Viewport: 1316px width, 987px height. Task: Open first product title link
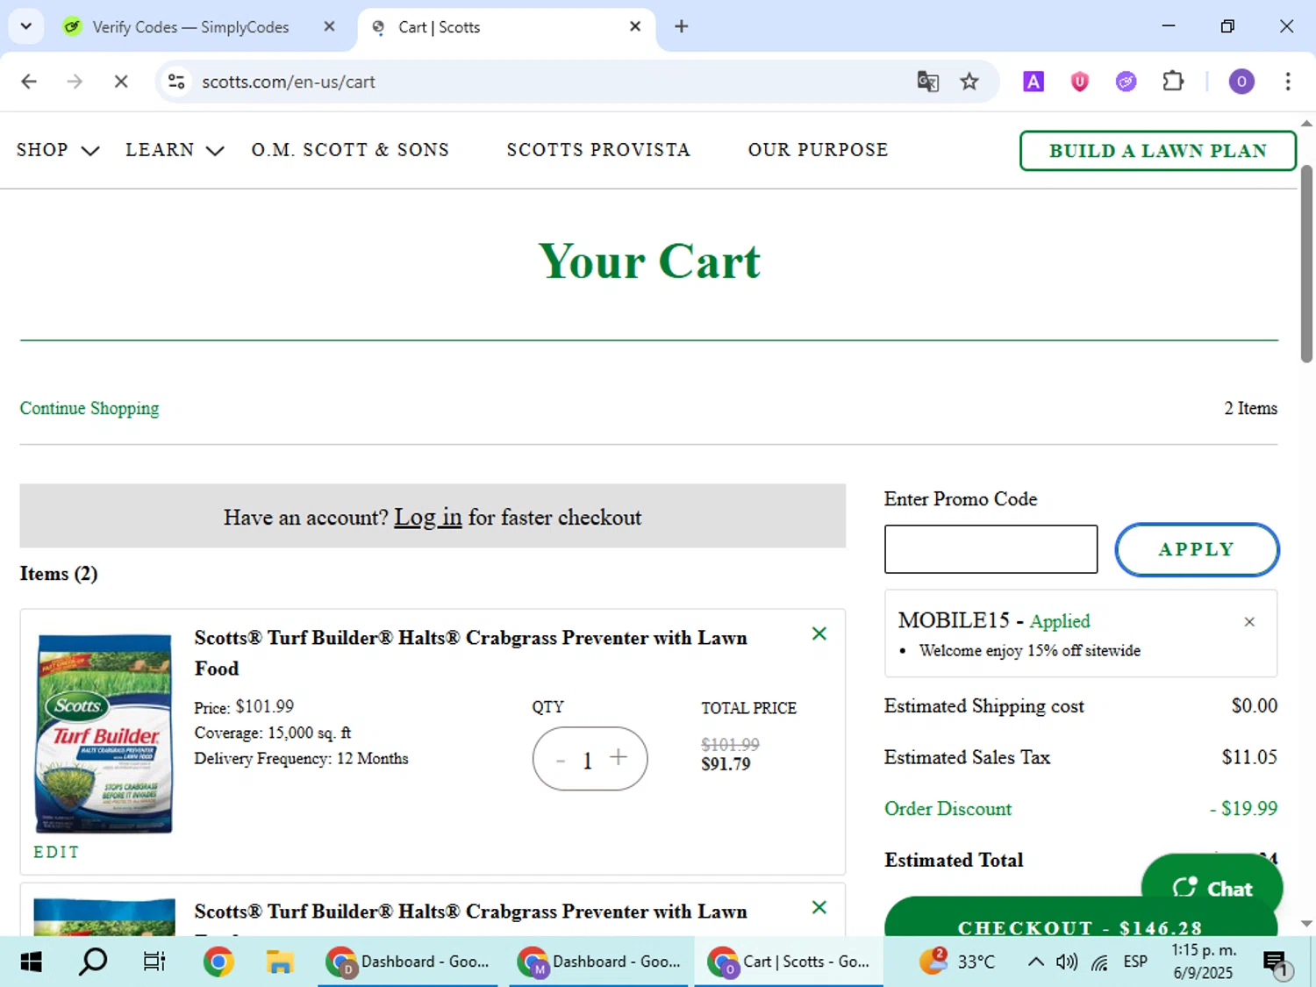point(470,653)
